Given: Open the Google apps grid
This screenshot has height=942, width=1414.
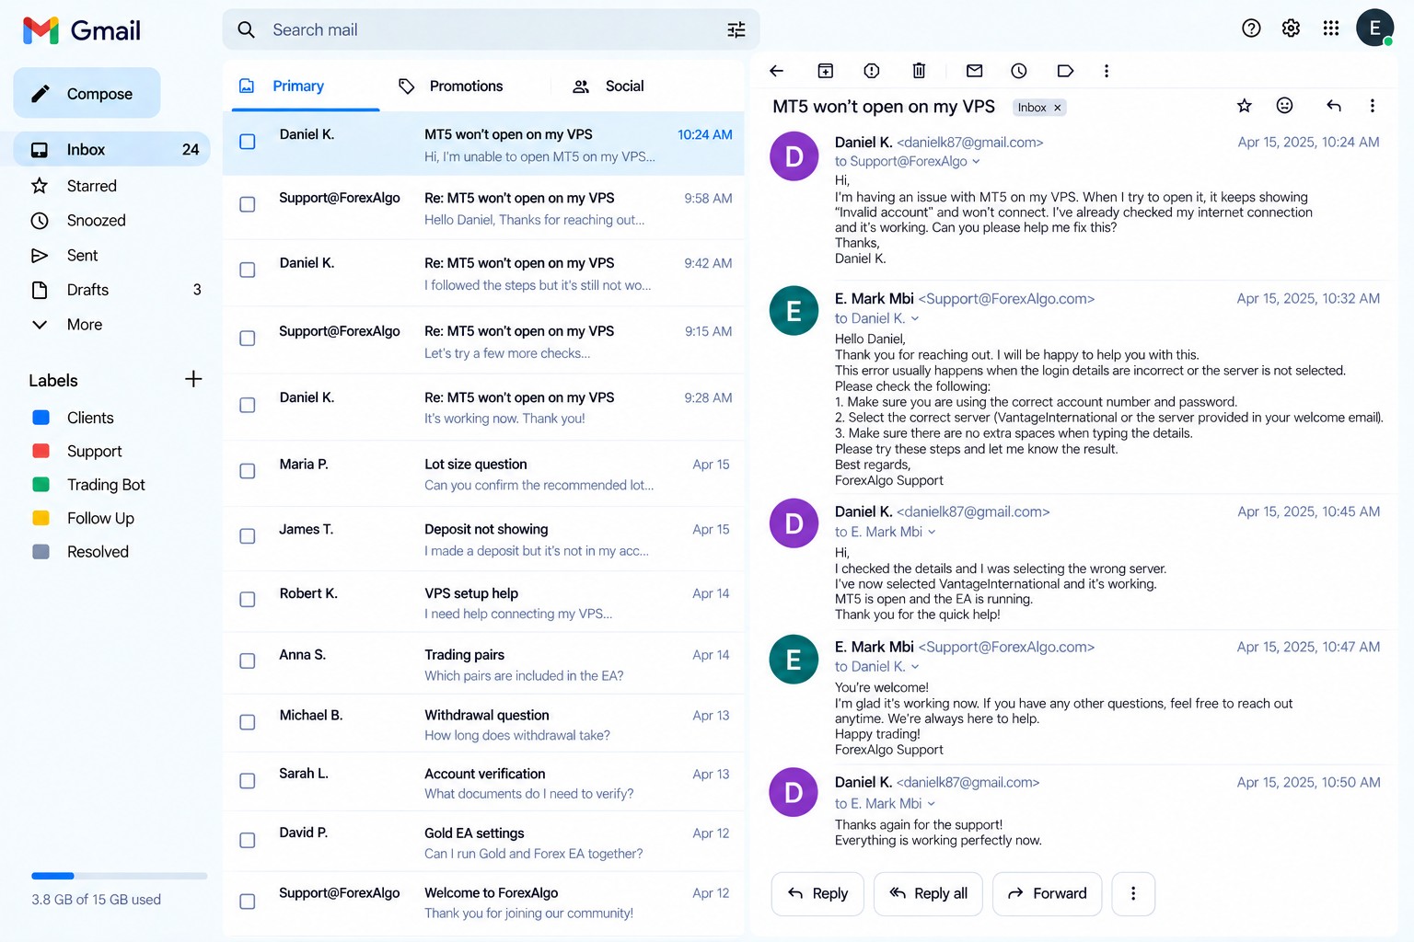Looking at the screenshot, I should [x=1331, y=29].
